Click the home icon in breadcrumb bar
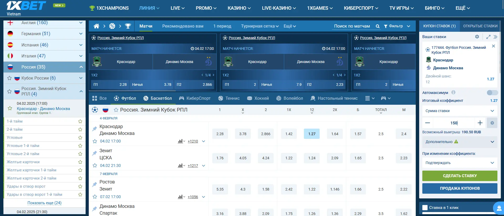Image resolution: width=504 pixels, height=216 pixels. pos(96,26)
